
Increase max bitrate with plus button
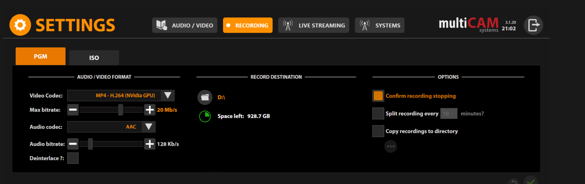[x=150, y=110]
